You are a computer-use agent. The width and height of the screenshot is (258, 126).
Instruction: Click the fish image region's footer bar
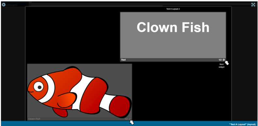(x=80, y=119)
